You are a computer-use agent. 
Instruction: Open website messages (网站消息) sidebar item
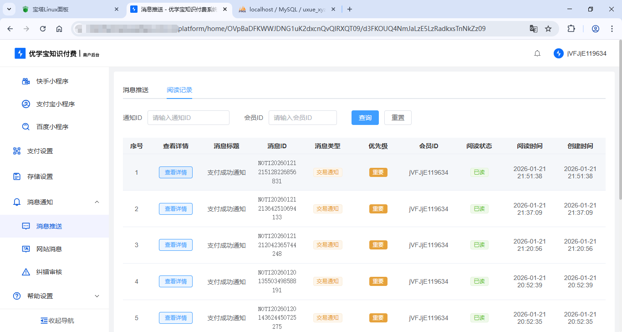pyautogui.click(x=49, y=249)
